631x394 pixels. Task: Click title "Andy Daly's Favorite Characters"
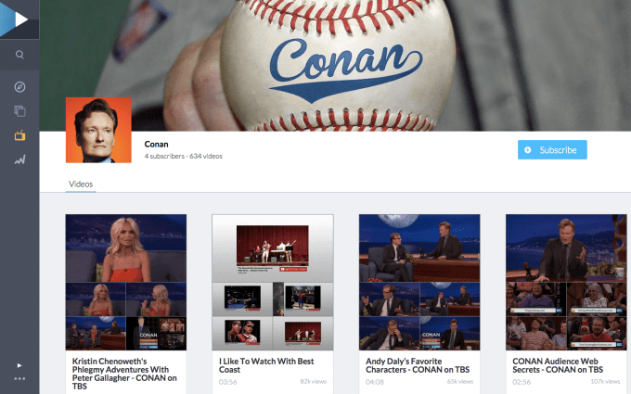pyautogui.click(x=418, y=365)
